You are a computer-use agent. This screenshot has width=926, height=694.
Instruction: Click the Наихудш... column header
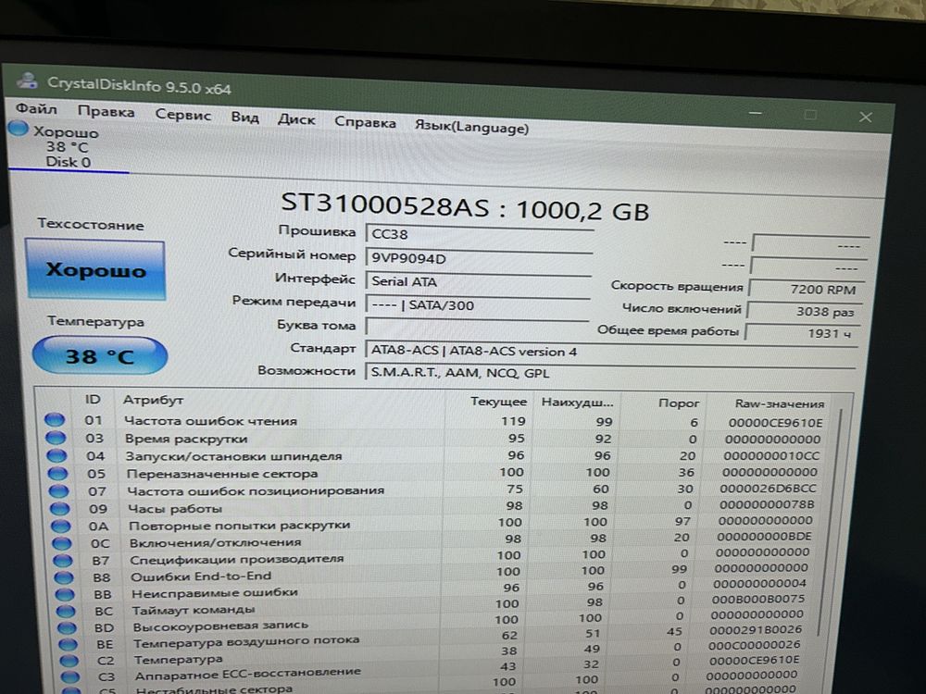[577, 403]
